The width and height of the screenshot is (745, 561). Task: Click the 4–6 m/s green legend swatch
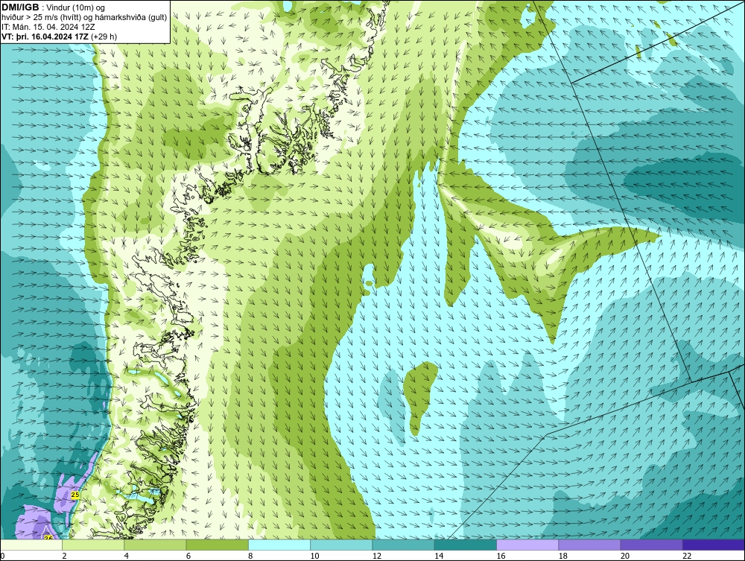coord(156,545)
